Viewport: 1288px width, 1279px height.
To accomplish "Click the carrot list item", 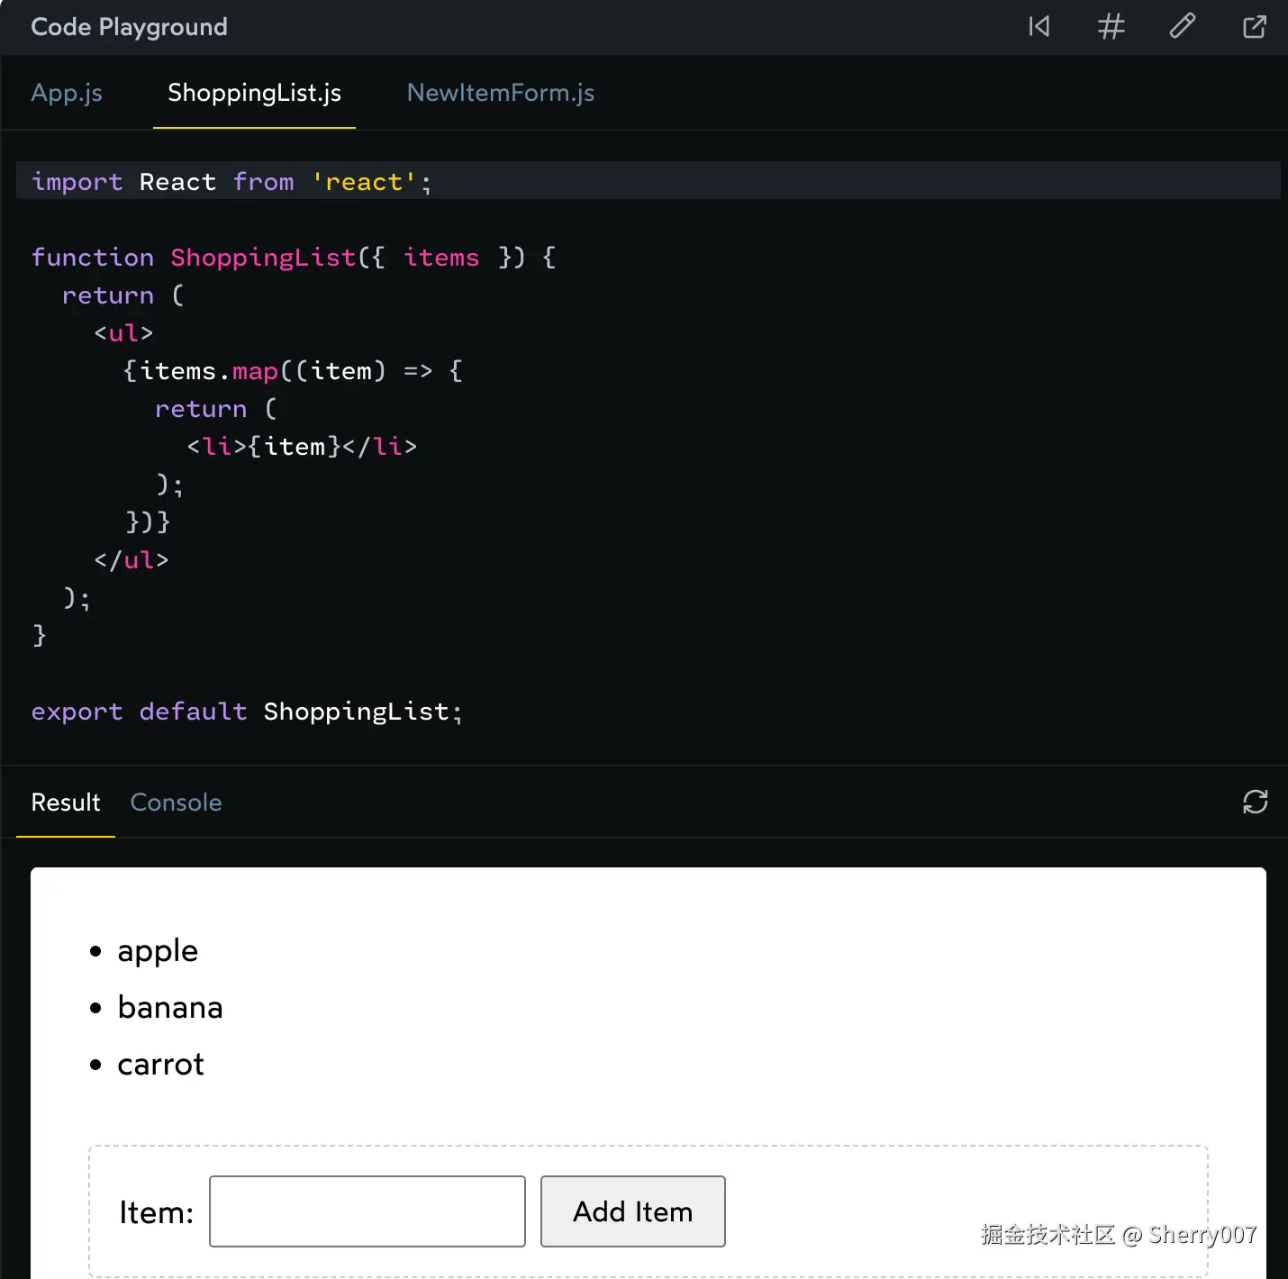I will [x=161, y=1065].
